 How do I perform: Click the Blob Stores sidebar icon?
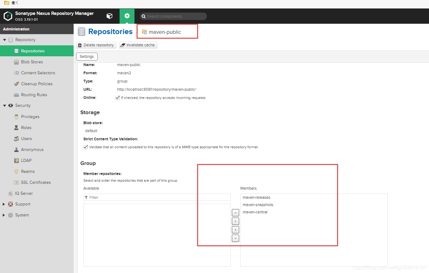[x=16, y=62]
